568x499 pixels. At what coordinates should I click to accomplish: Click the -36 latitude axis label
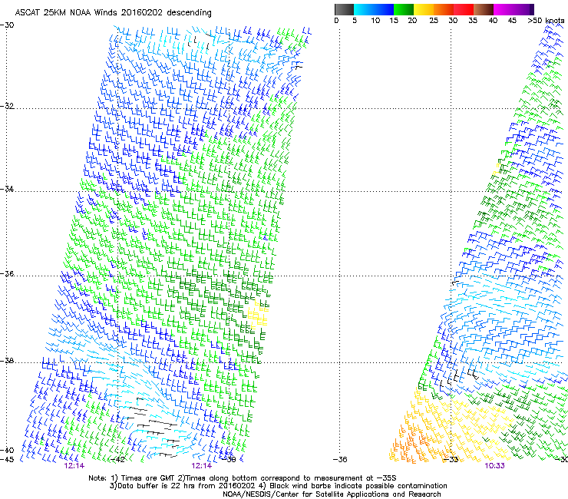pyautogui.click(x=7, y=273)
